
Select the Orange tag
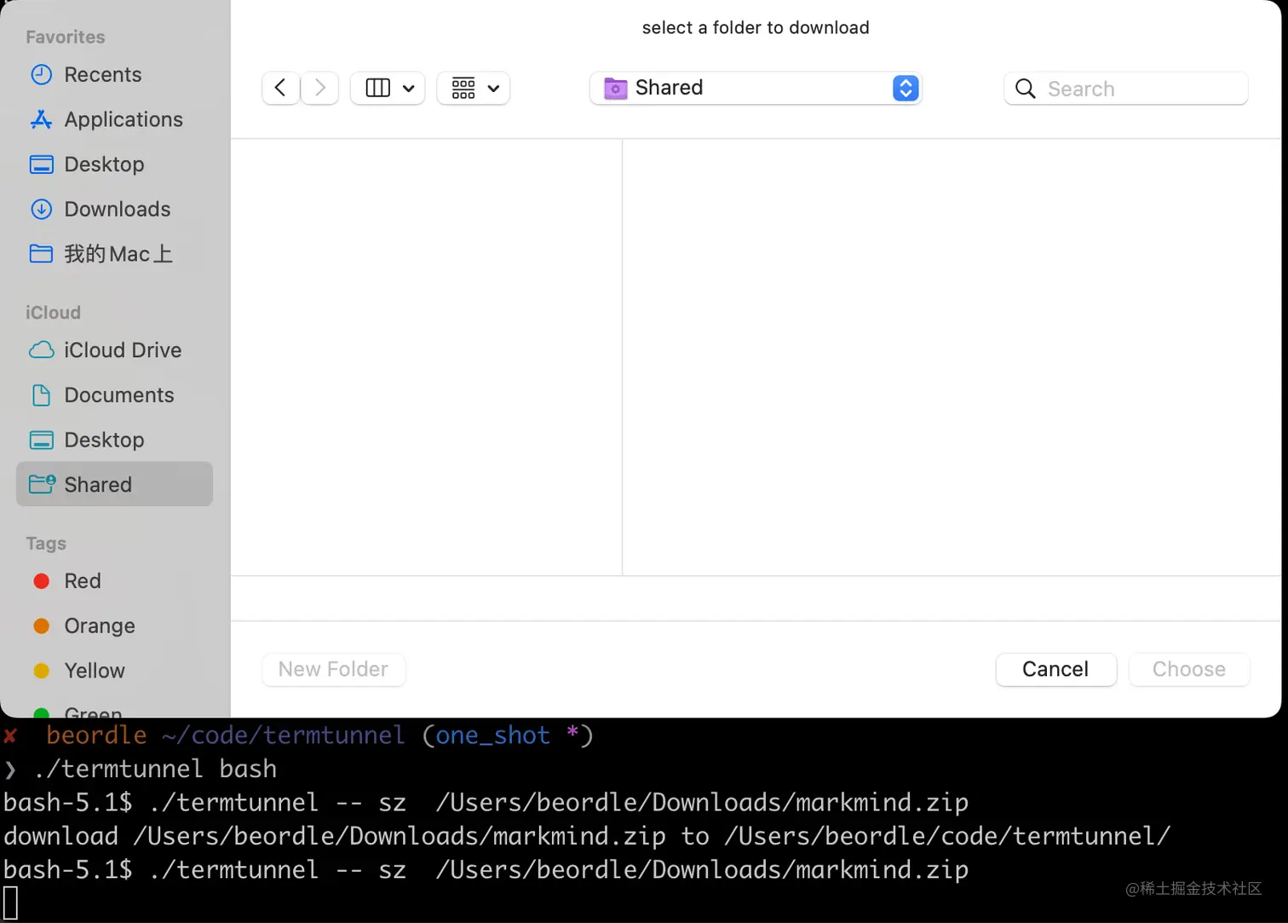click(99, 626)
